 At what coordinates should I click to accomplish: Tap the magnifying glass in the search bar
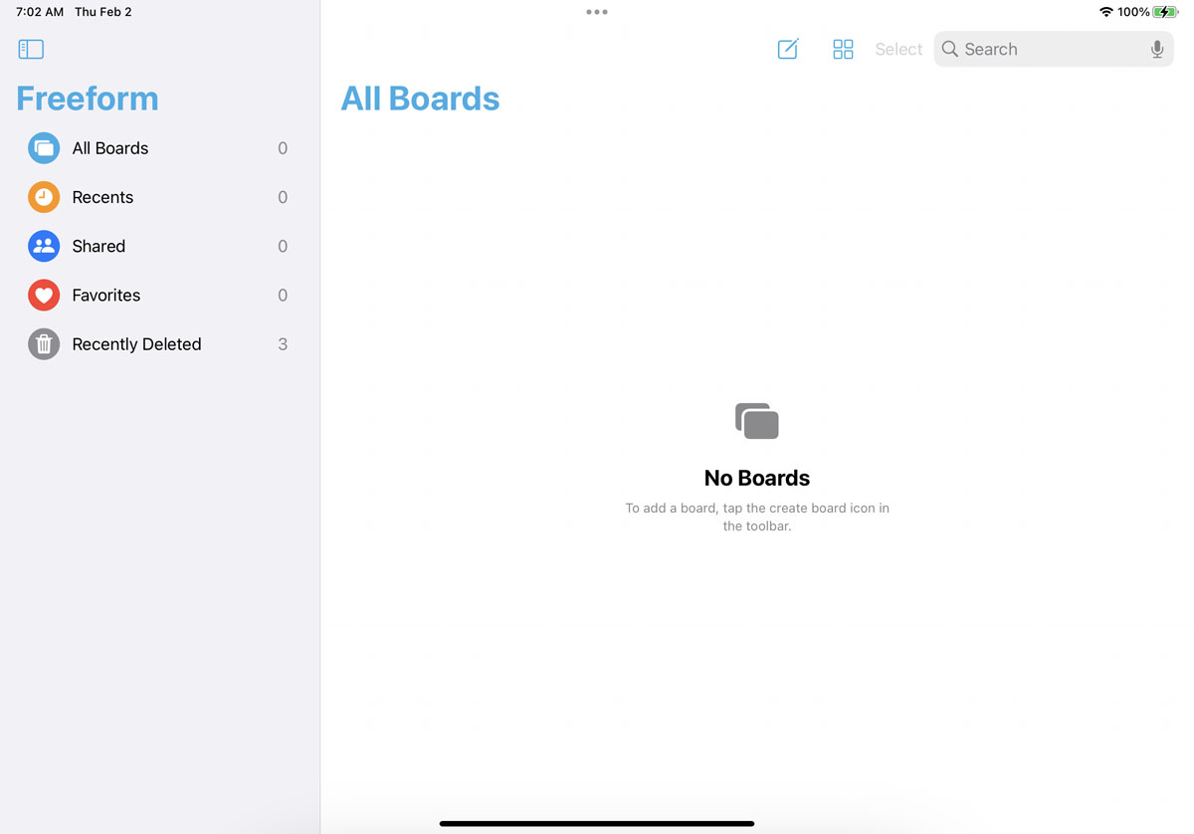coord(949,48)
